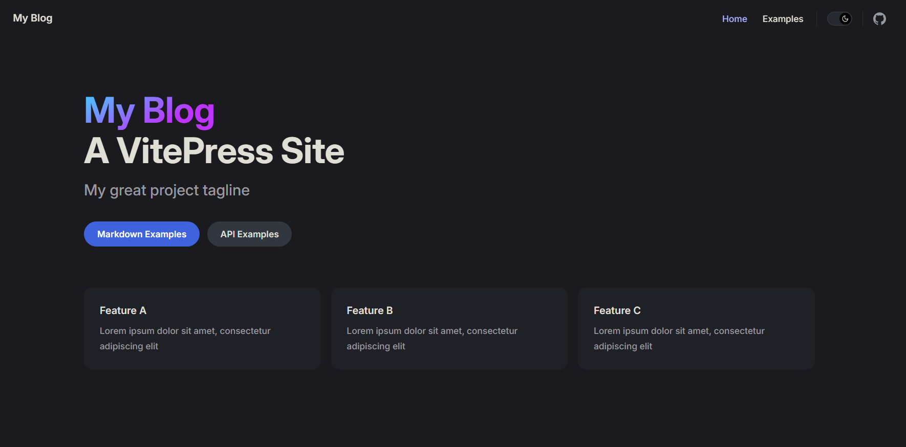906x447 pixels.
Task: Go to the Home nav item
Action: pos(735,19)
